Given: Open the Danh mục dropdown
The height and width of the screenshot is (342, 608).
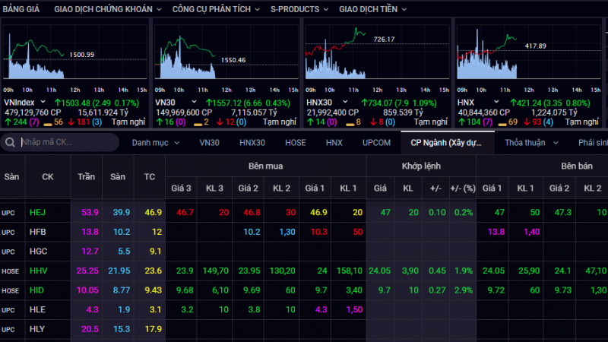Looking at the screenshot, I should pyautogui.click(x=156, y=143).
